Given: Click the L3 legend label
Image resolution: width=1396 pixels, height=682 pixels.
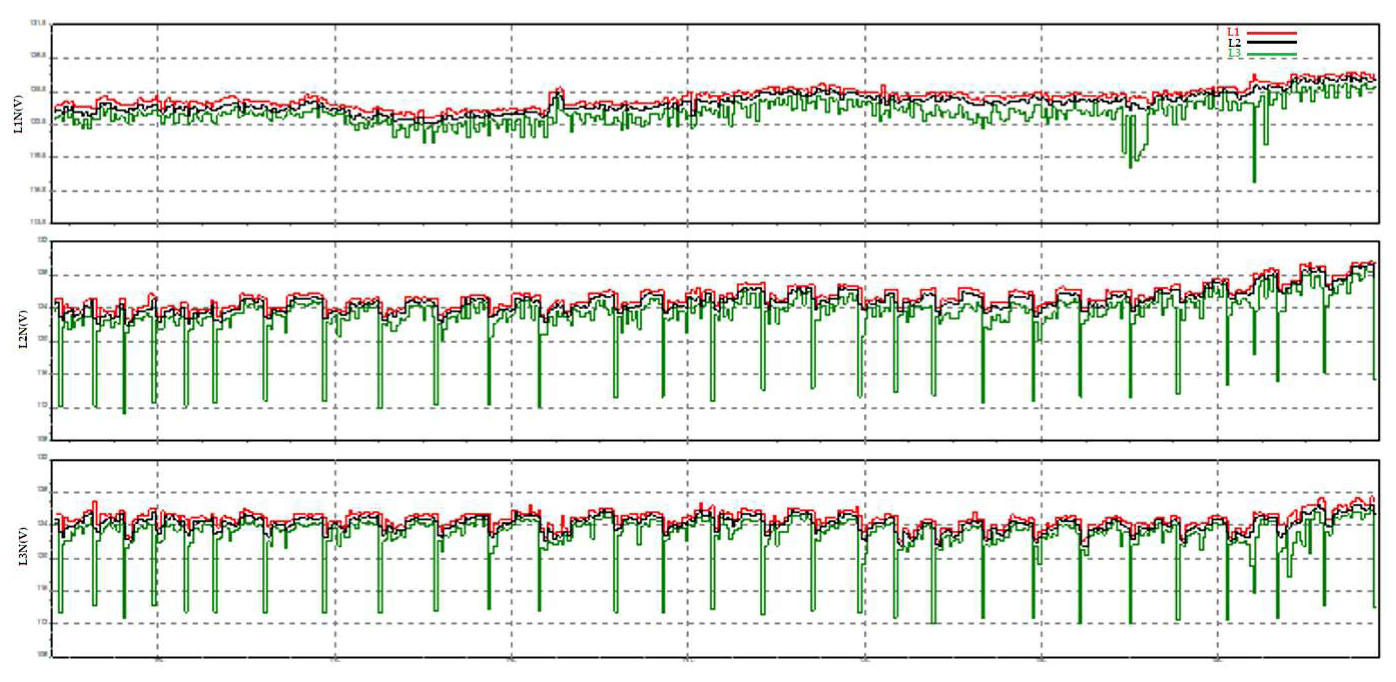Looking at the screenshot, I should click(x=1234, y=53).
